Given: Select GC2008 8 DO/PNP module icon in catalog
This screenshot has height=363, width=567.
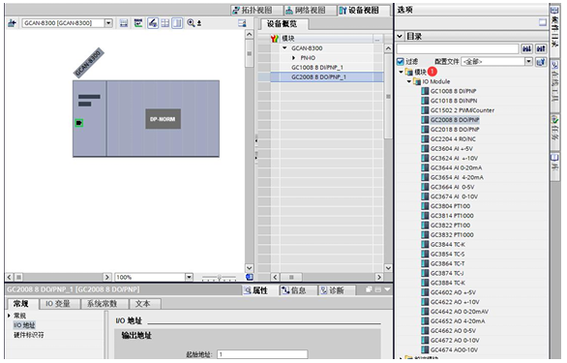Looking at the screenshot, I should point(425,120).
